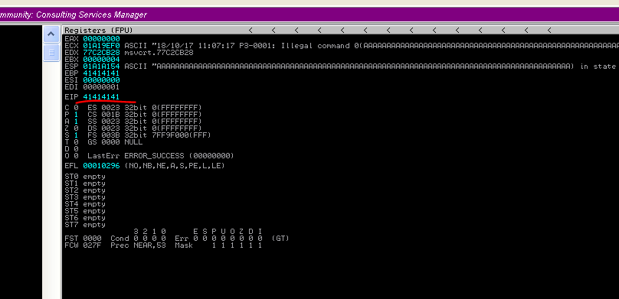Click the (GT) FPU condition text
The width and height of the screenshot is (619, 299).
[x=280, y=239]
